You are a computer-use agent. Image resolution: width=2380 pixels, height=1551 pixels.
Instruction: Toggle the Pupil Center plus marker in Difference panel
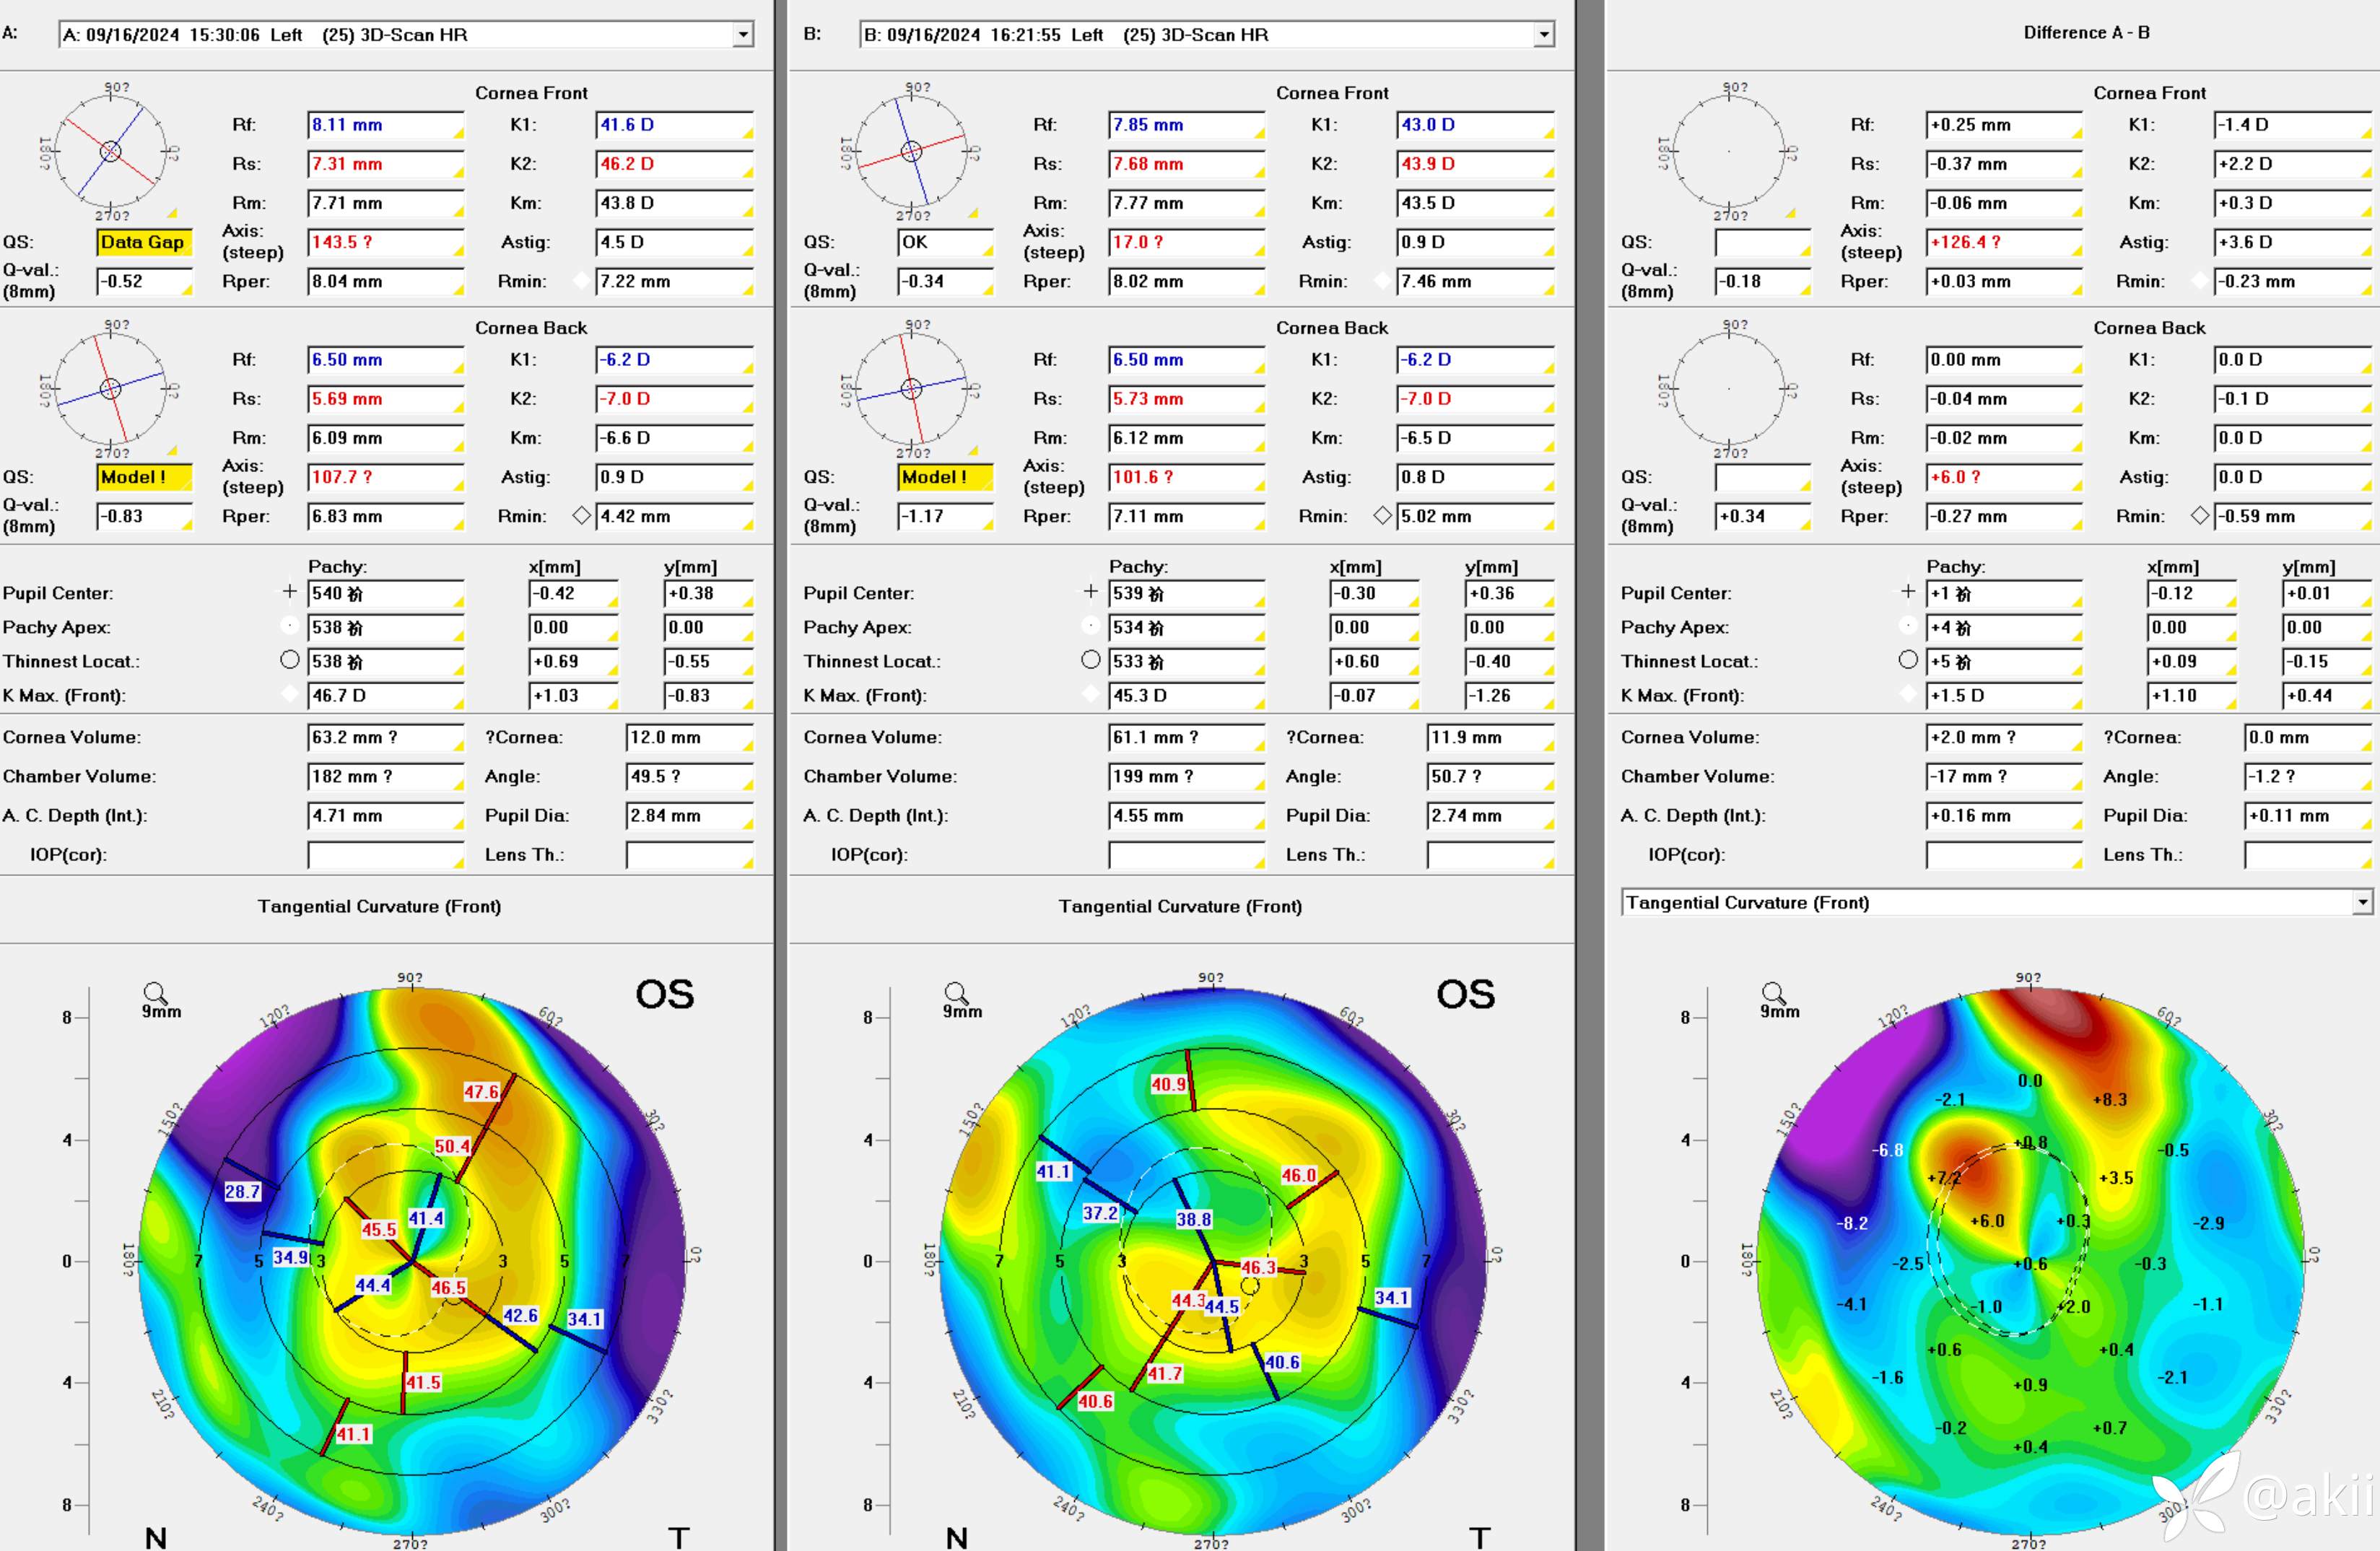(x=1908, y=592)
